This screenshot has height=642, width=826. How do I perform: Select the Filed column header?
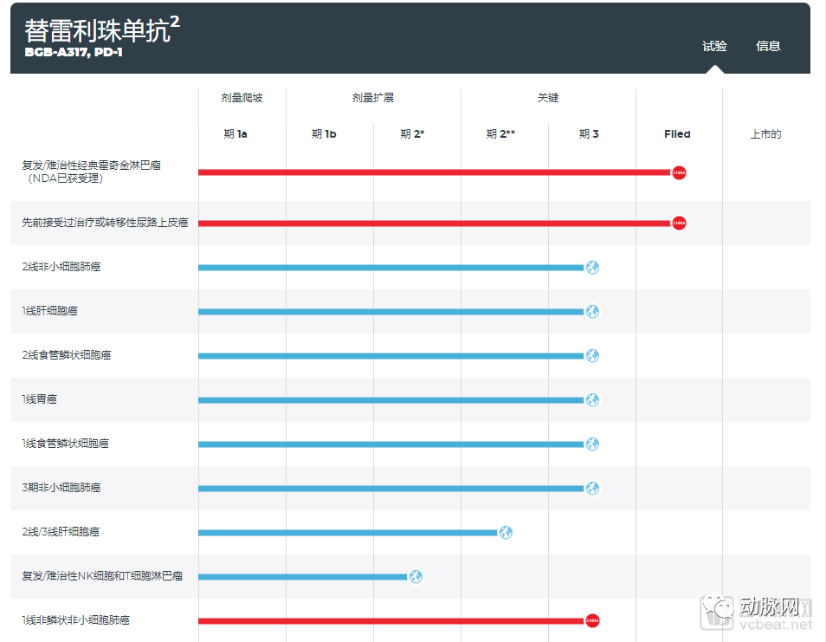pyautogui.click(x=677, y=134)
